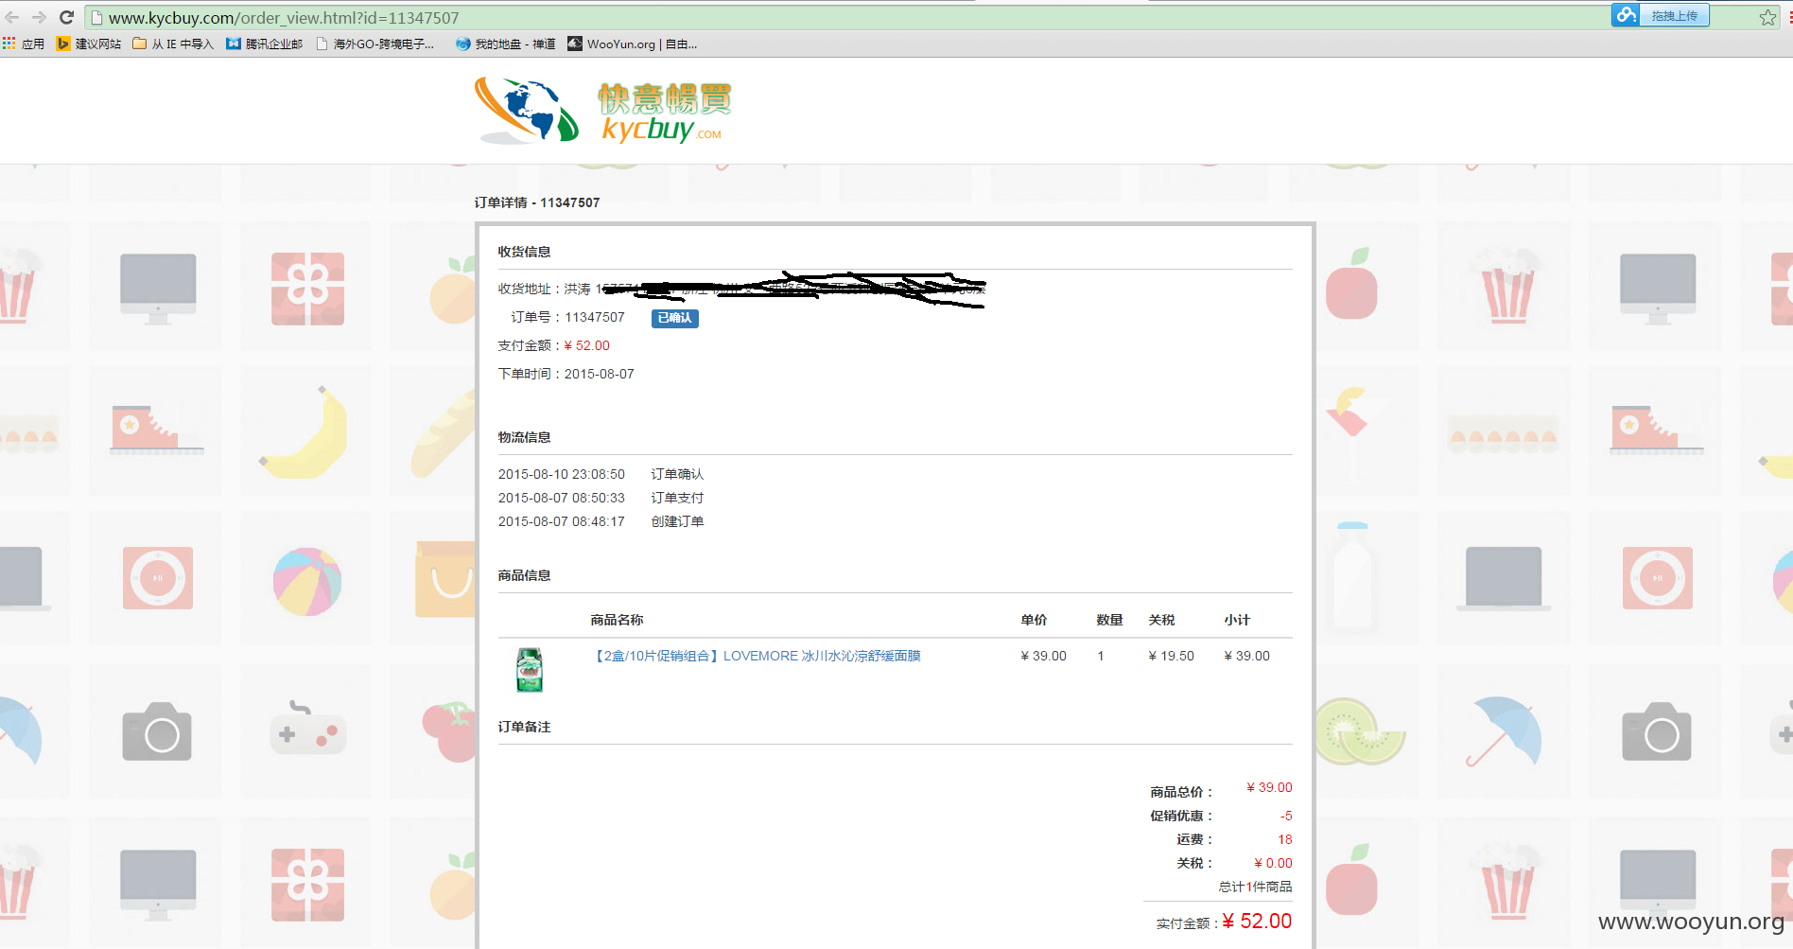Open the 建议网站 bookmark
This screenshot has width=1793, height=949.
pos(89,44)
